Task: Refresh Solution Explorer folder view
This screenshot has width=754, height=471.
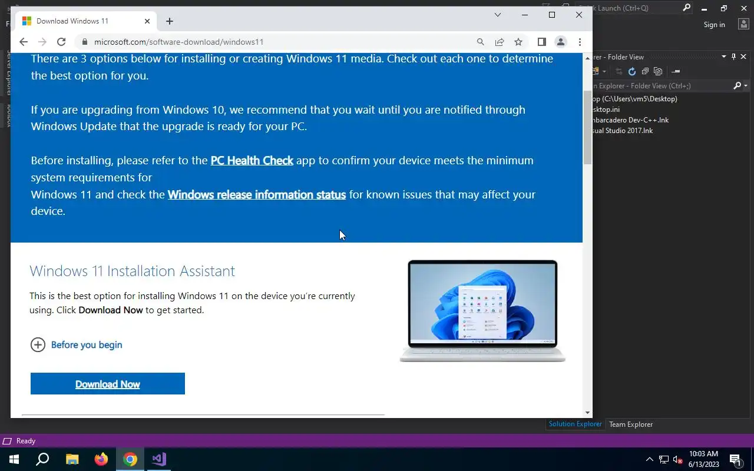Action: tap(632, 71)
